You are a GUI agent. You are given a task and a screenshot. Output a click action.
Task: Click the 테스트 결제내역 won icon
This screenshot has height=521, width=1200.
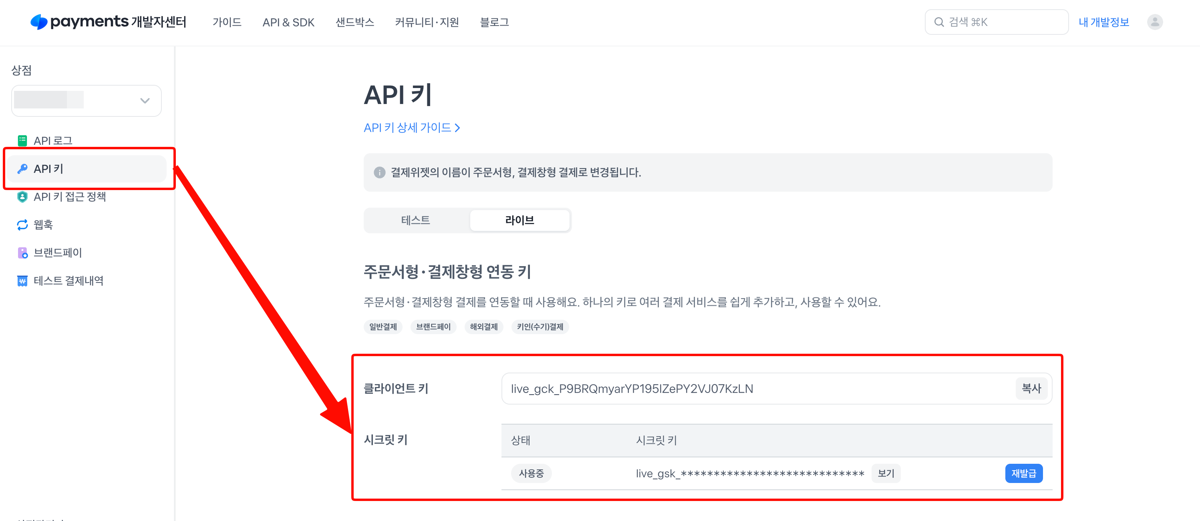tap(22, 281)
